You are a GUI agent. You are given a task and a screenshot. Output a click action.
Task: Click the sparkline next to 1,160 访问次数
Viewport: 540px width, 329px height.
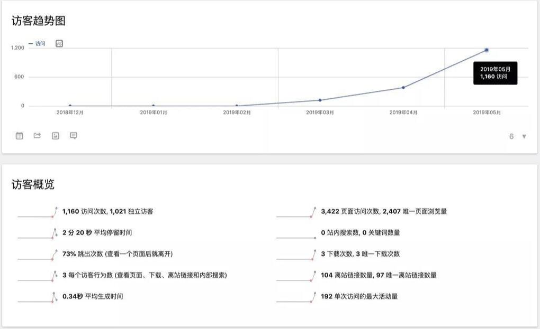[37, 212]
